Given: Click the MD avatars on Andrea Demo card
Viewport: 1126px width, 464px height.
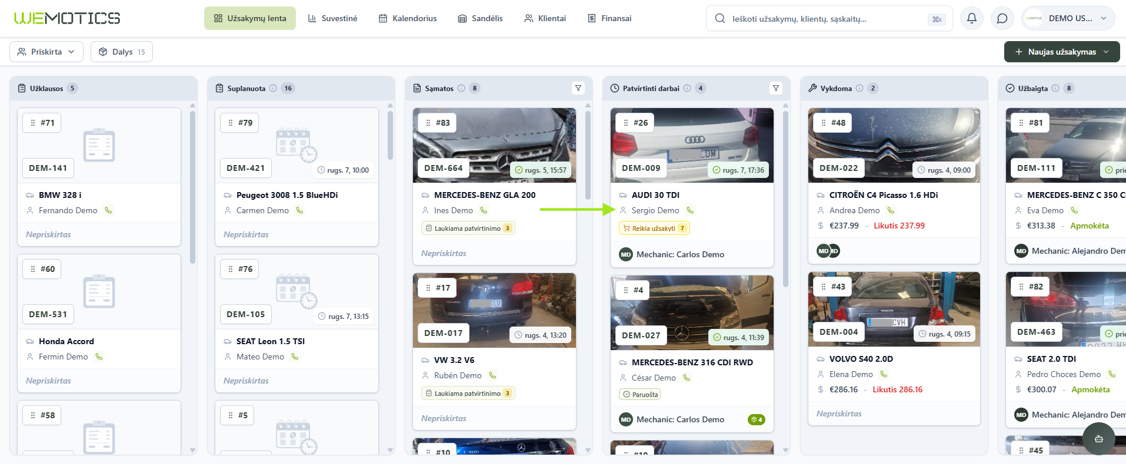Looking at the screenshot, I should click(828, 251).
